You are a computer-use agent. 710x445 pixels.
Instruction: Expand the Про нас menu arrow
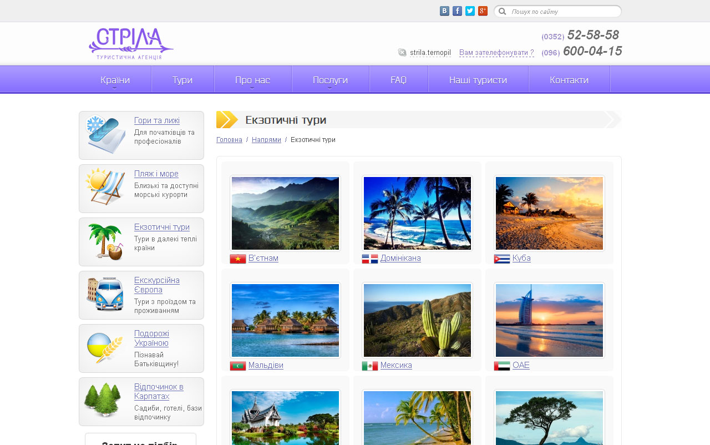click(x=252, y=88)
